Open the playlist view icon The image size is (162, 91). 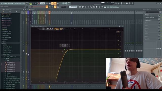(80, 7)
